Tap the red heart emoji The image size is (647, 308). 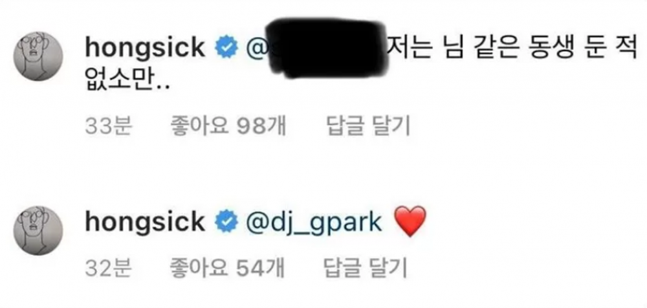(x=410, y=222)
